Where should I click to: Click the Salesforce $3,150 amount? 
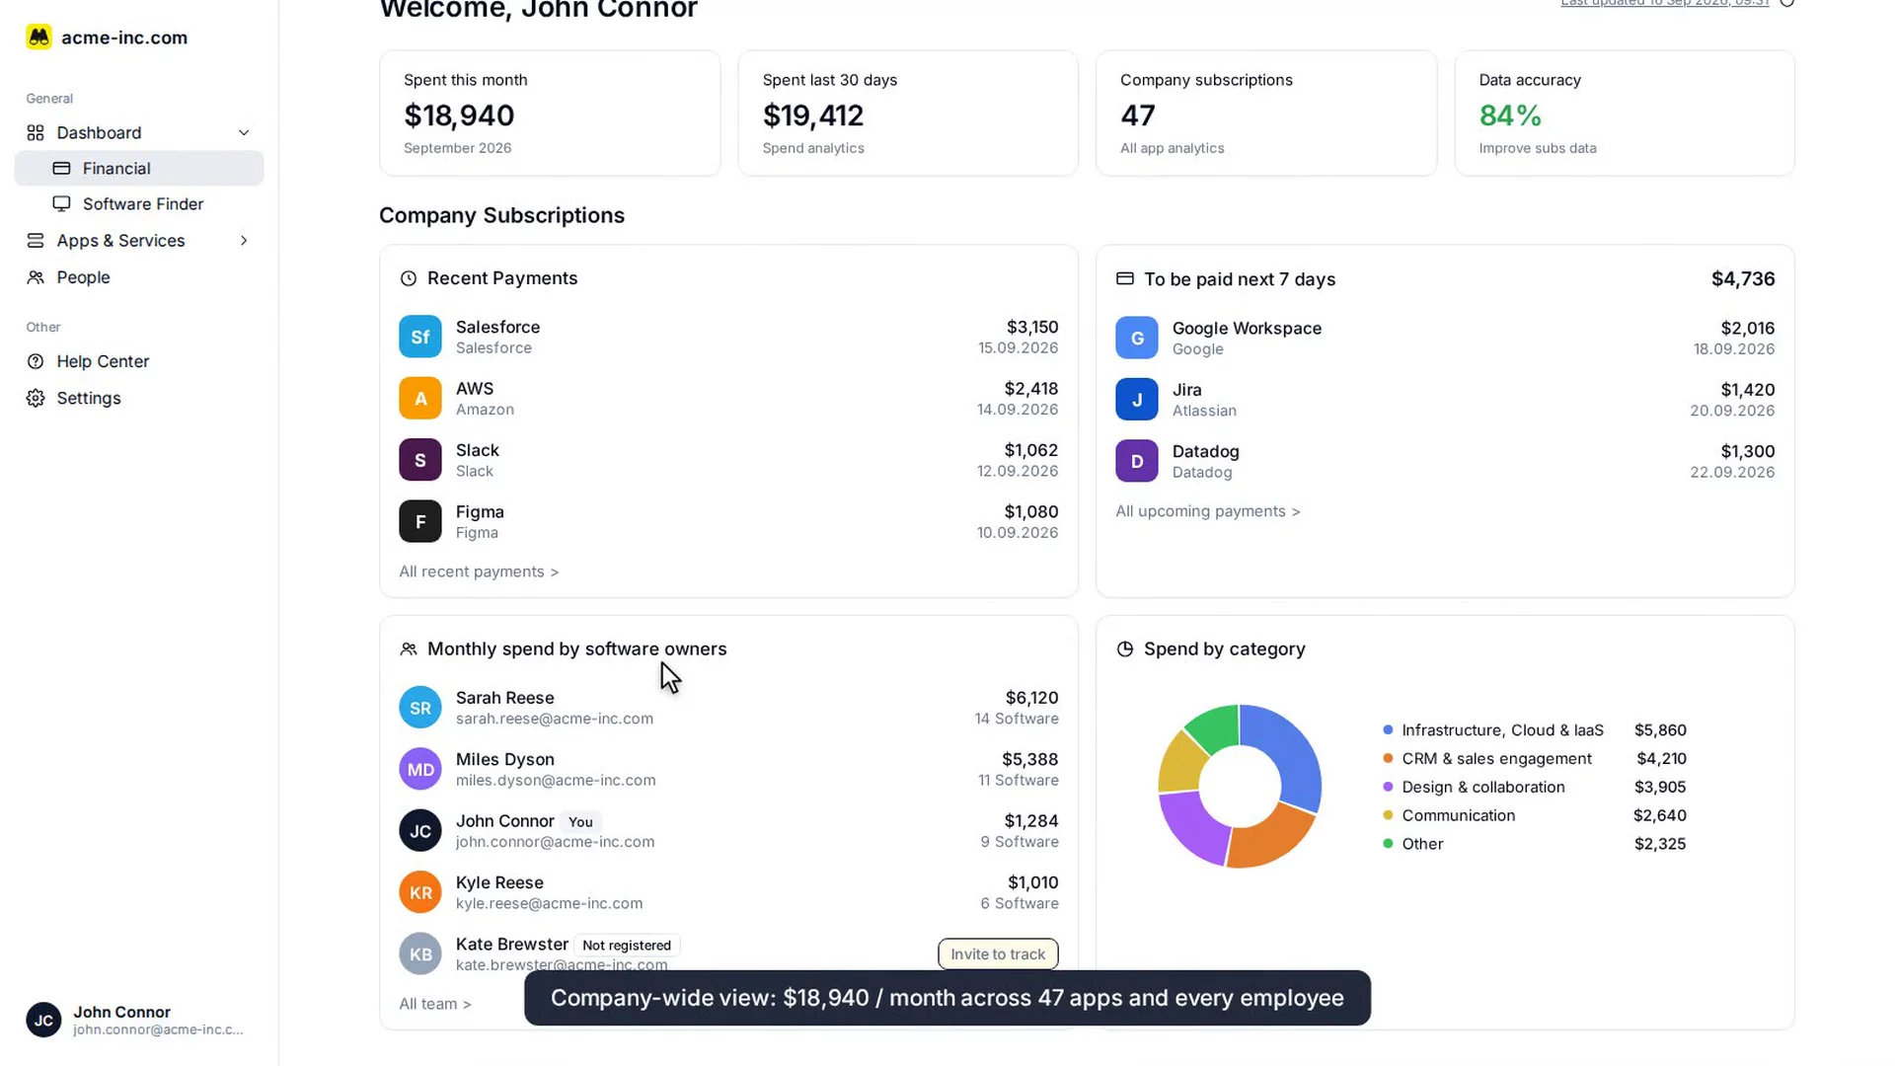[x=1032, y=327]
